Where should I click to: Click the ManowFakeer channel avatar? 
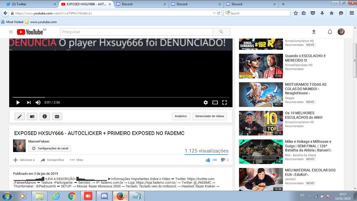coord(19,146)
